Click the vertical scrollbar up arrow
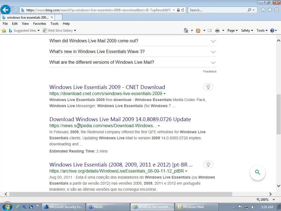Image resolution: width=281 pixels, height=211 pixels. coord(279,41)
